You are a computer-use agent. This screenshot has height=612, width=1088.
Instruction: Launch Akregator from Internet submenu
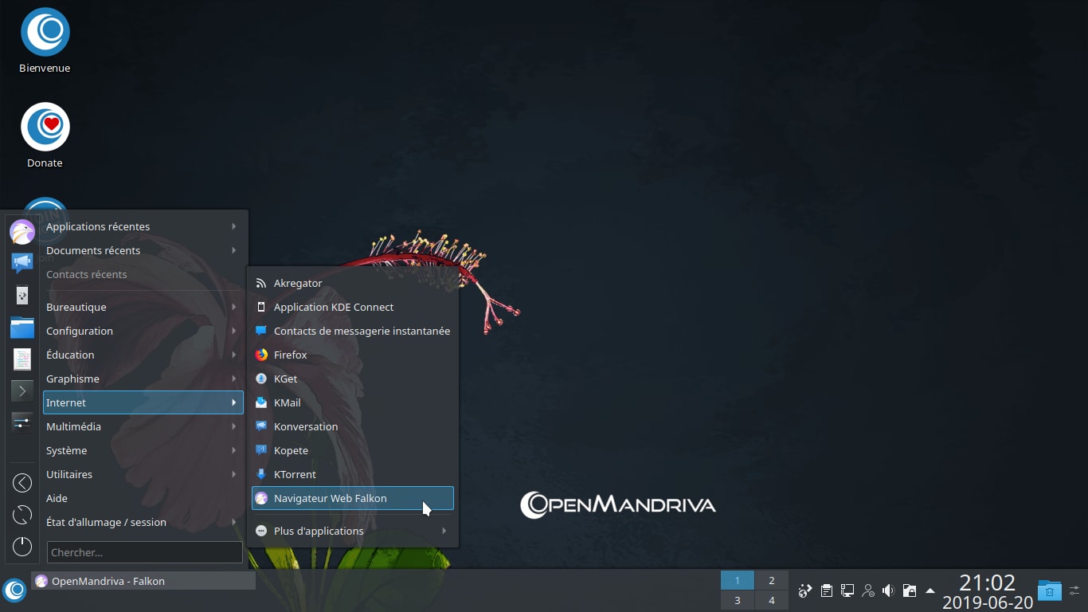click(x=353, y=283)
